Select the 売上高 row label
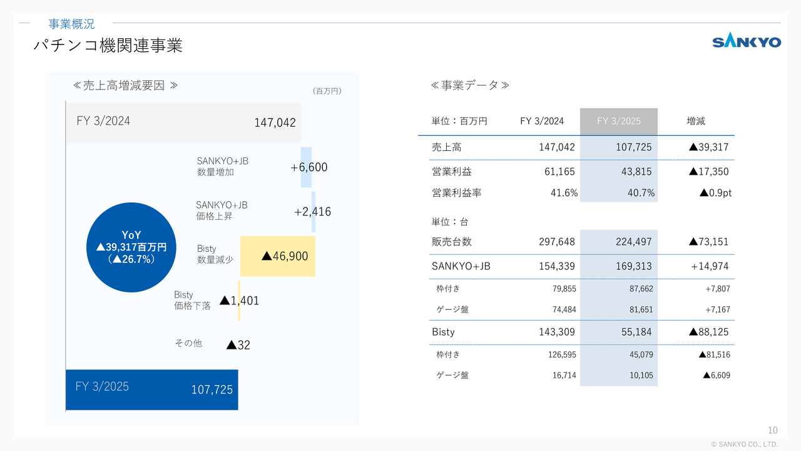The image size is (801, 451). click(447, 147)
